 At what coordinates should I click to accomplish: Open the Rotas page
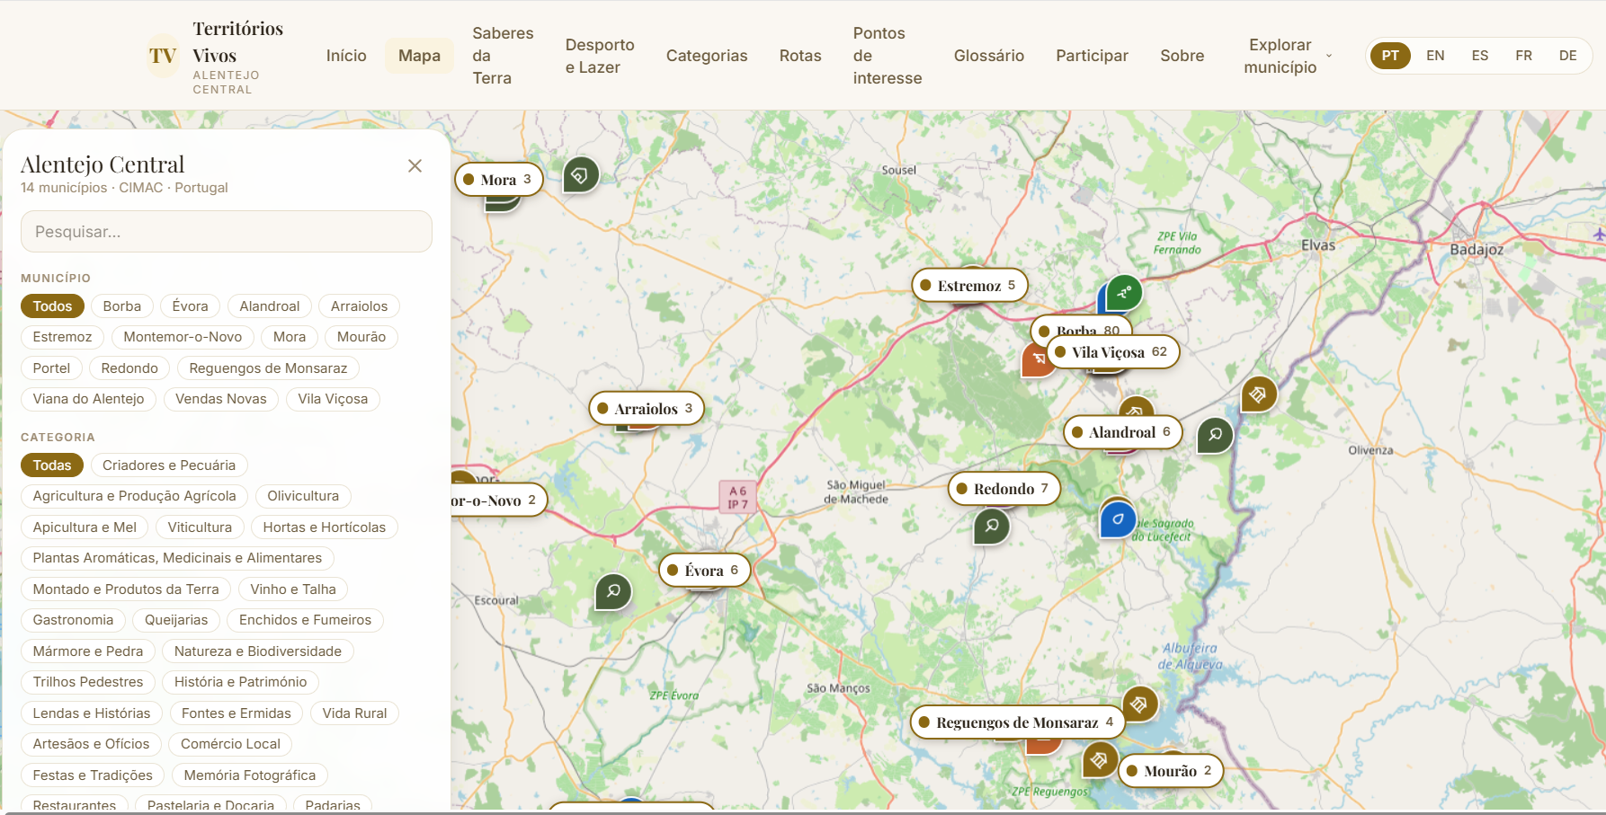tap(800, 56)
